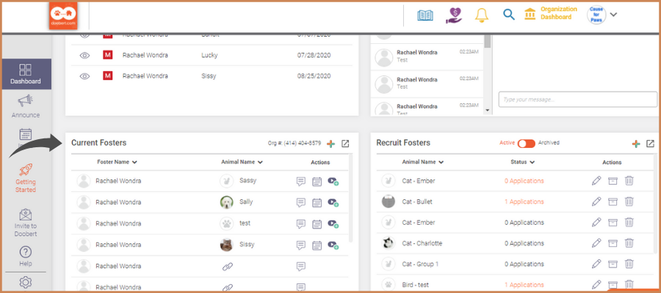Open Getting Started in the sidebar

pyautogui.click(x=26, y=178)
